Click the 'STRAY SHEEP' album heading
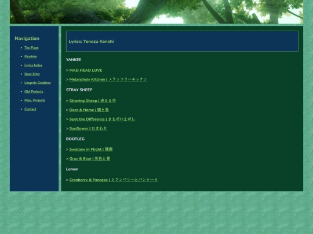Viewport: 313px width, 234px height. (79, 90)
